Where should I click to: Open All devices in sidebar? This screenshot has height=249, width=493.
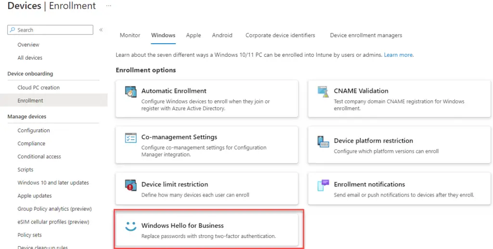30,58
